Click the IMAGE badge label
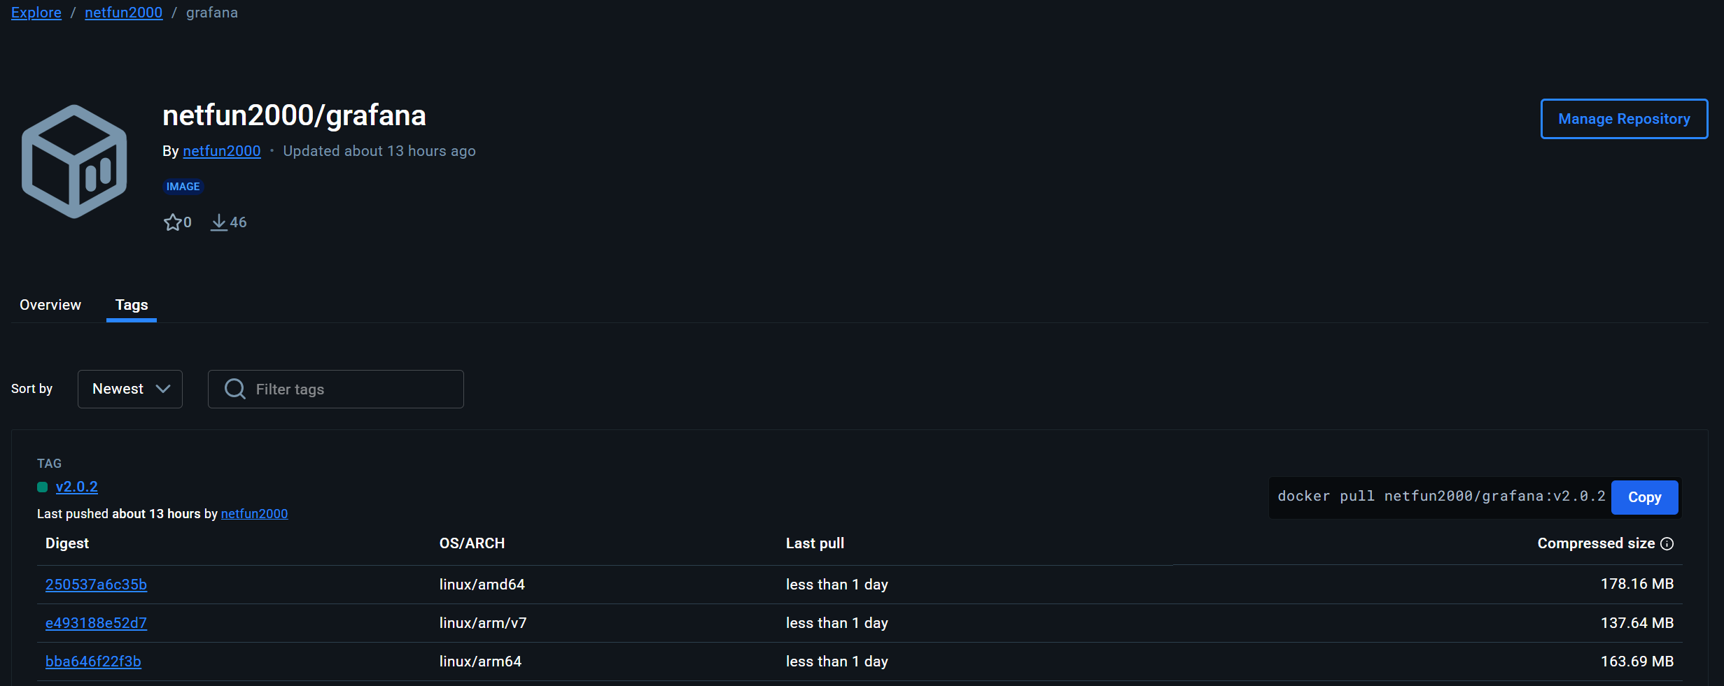The image size is (1724, 686). click(183, 187)
